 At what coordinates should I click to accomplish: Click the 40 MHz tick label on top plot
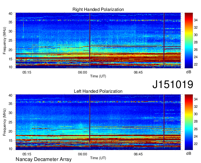coord(10,14)
